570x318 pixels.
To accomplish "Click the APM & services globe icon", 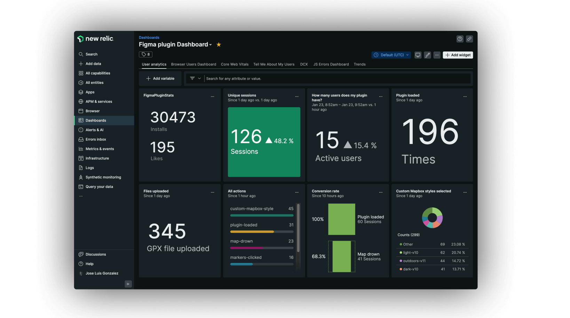I will point(81,102).
